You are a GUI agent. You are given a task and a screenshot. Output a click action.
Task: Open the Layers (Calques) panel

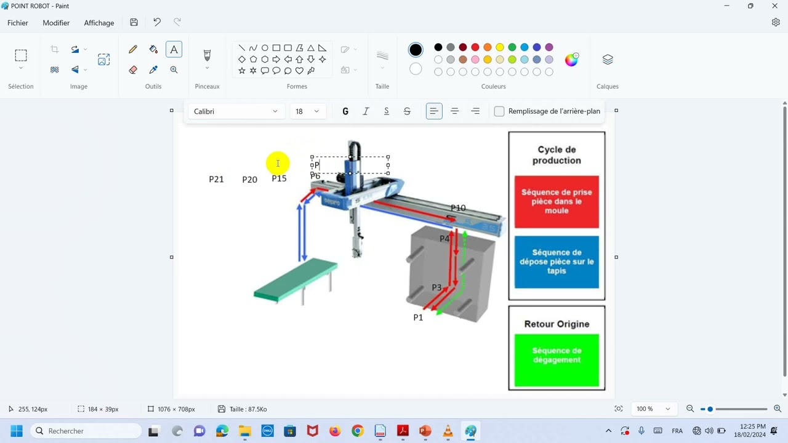pyautogui.click(x=608, y=59)
